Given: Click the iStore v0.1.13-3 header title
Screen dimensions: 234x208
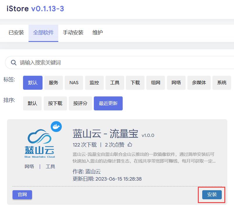Looking at the screenshot, I should coord(35,9).
